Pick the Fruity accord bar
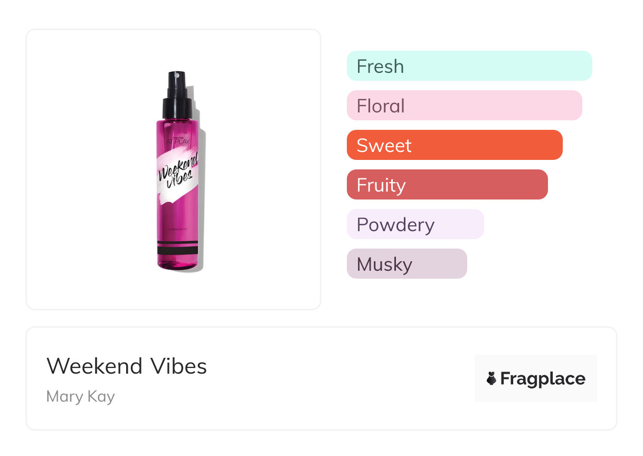This screenshot has height=456, width=643. [447, 185]
